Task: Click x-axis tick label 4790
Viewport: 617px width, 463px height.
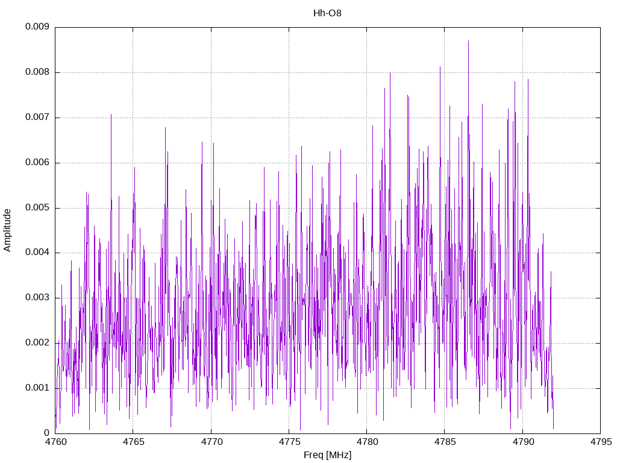Action: pyautogui.click(x=523, y=442)
